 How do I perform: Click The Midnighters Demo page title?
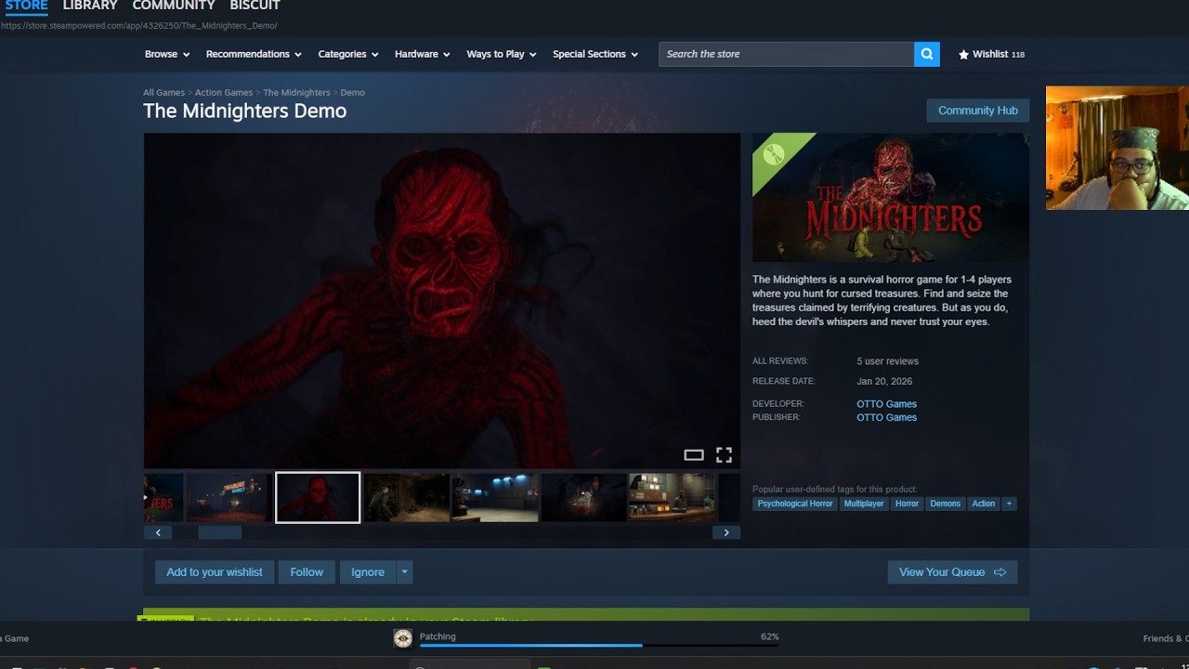[x=245, y=111]
